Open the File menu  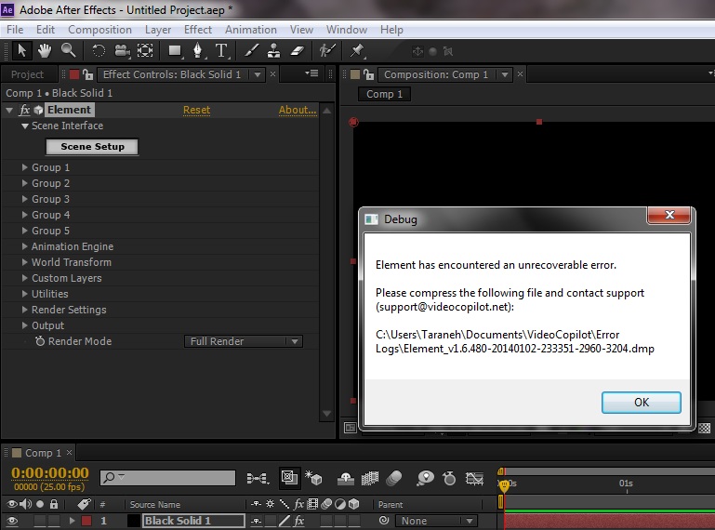click(x=15, y=30)
